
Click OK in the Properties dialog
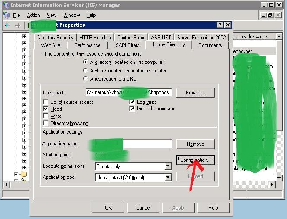108,208
